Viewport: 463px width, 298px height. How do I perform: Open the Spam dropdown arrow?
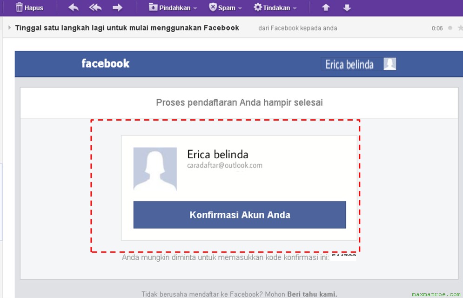click(240, 8)
